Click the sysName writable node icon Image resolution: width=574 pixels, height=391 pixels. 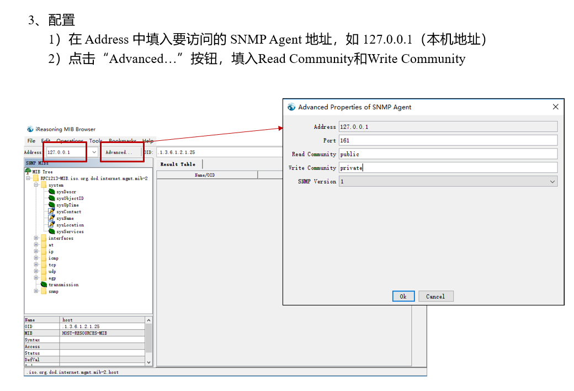(x=52, y=218)
